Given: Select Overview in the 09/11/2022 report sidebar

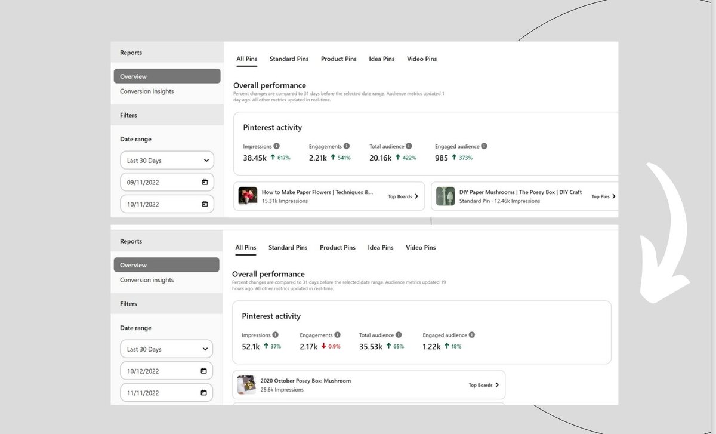Looking at the screenshot, I should pos(167,76).
